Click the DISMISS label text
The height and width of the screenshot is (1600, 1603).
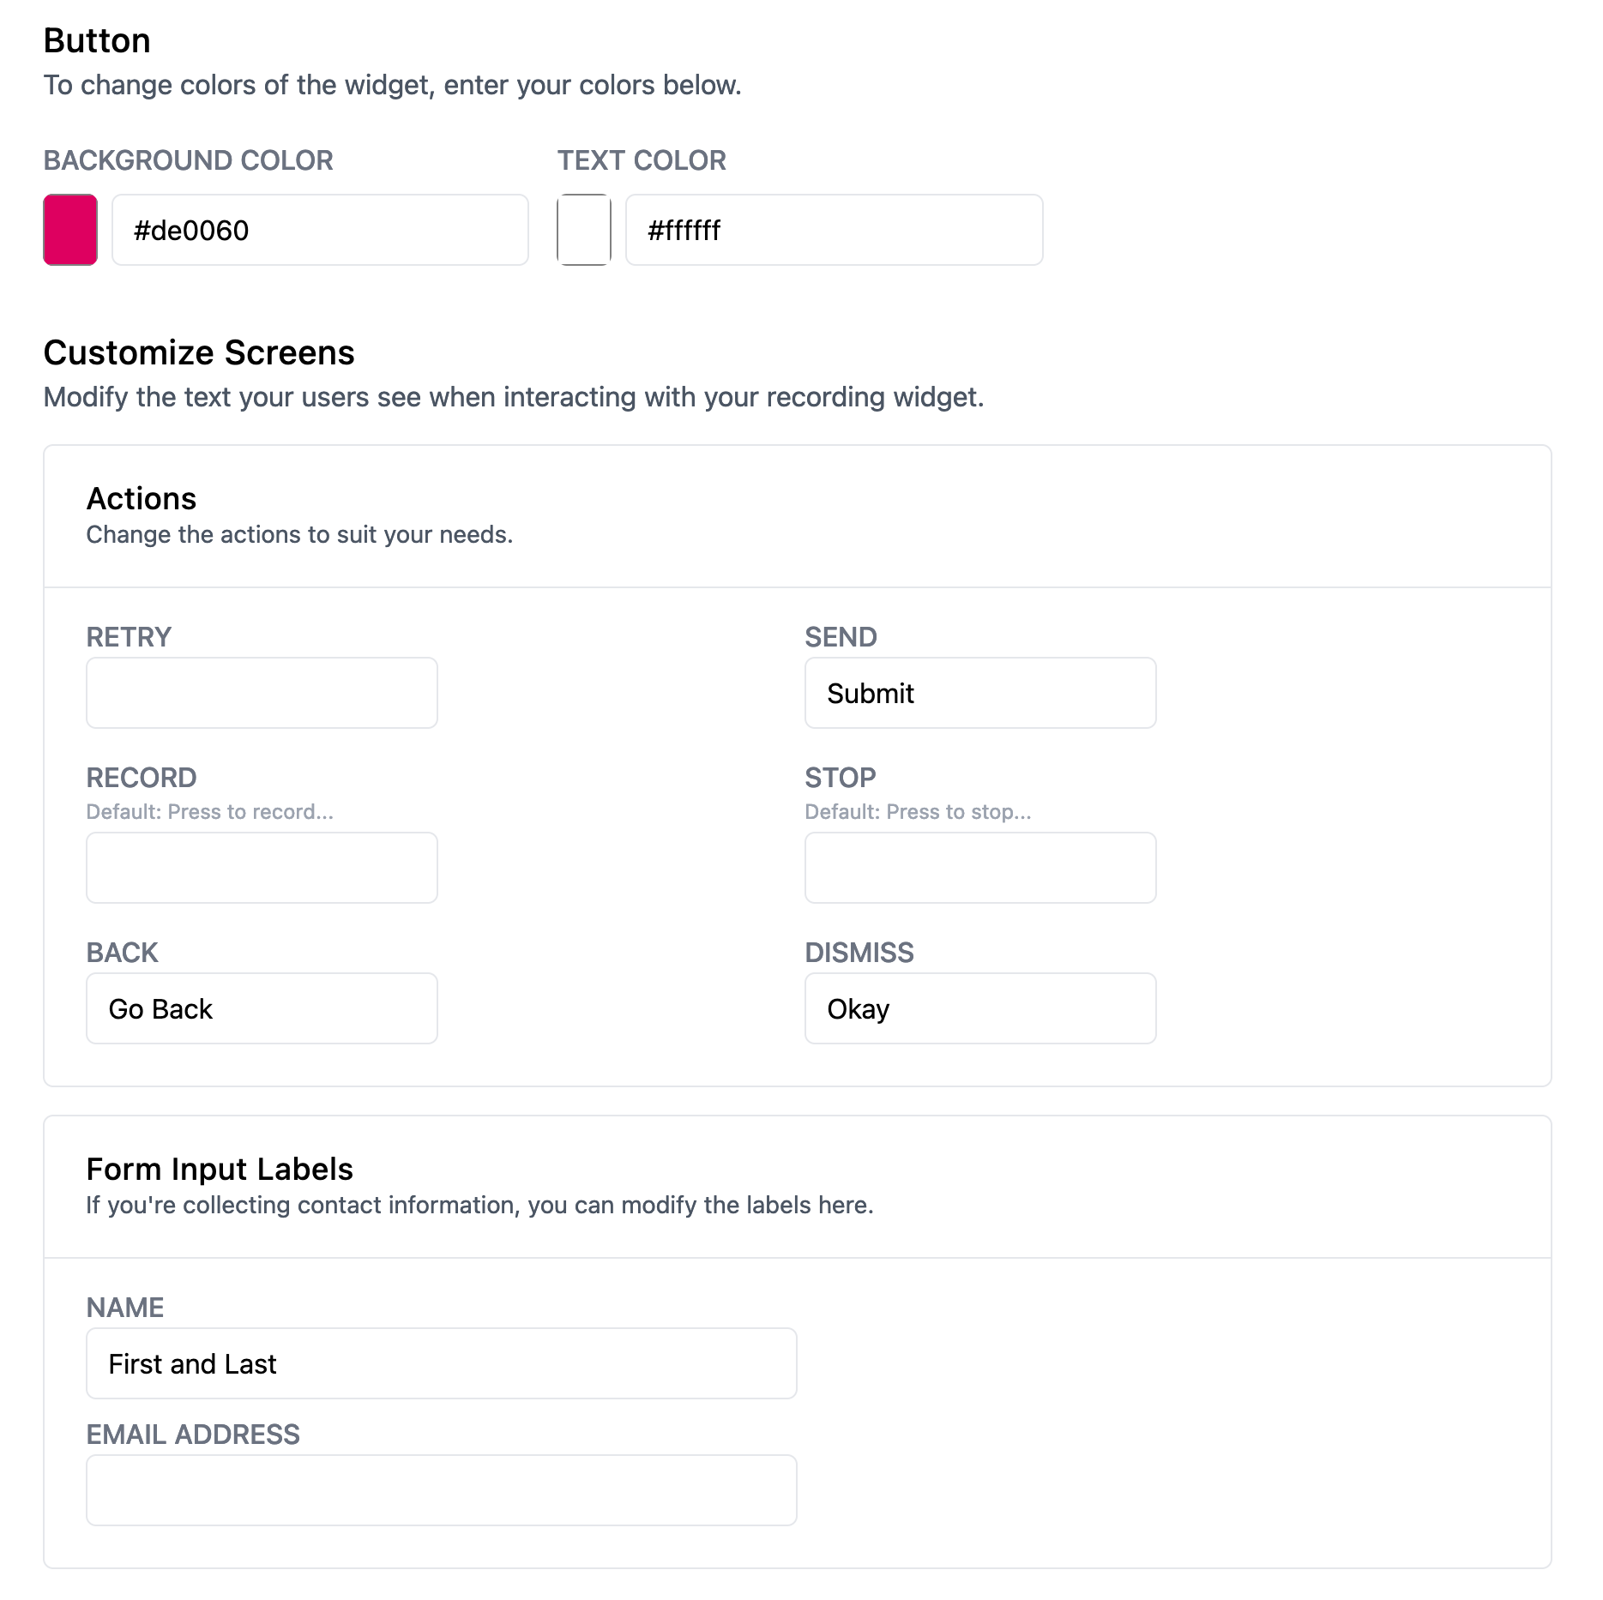(859, 953)
